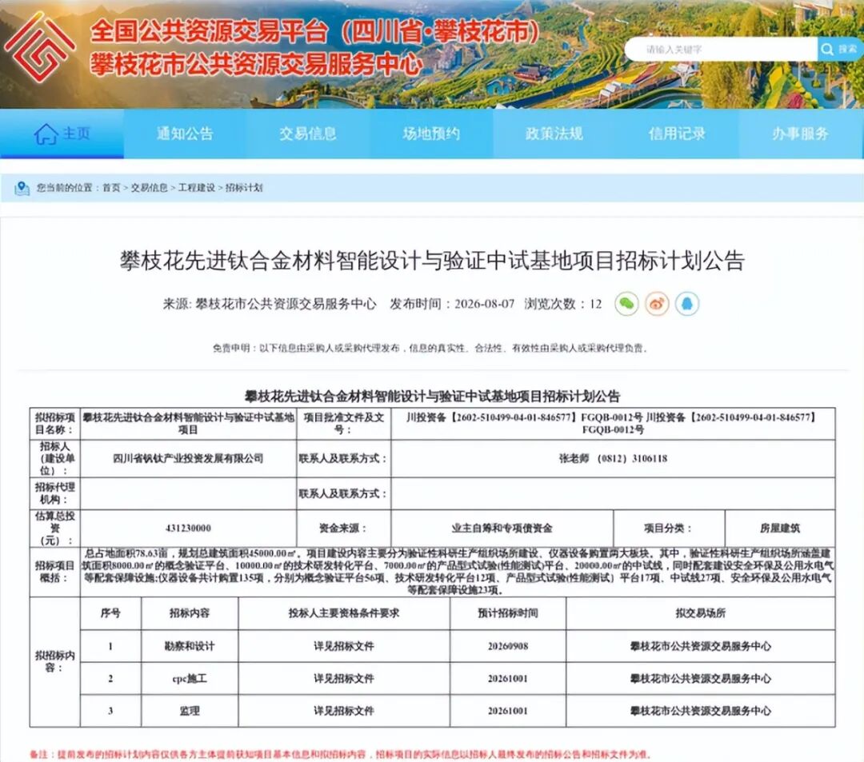Screen dimensions: 864x762
Task: Open the 办事服务 navigation tab
Action: (x=800, y=134)
